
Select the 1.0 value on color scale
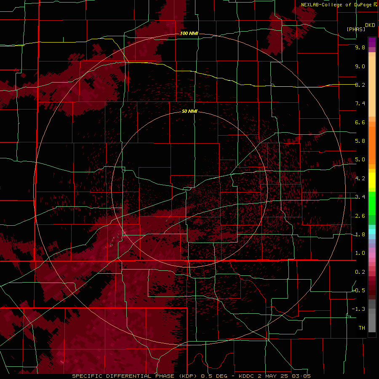coord(360,253)
